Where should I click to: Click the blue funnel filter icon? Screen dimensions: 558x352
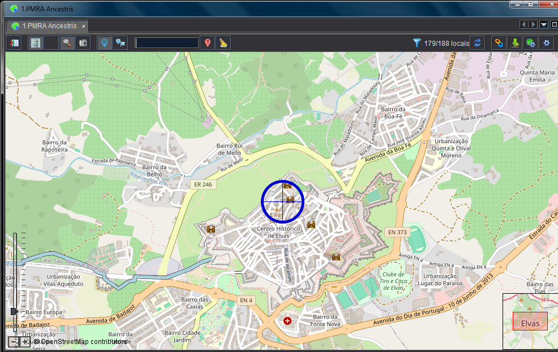click(x=417, y=43)
